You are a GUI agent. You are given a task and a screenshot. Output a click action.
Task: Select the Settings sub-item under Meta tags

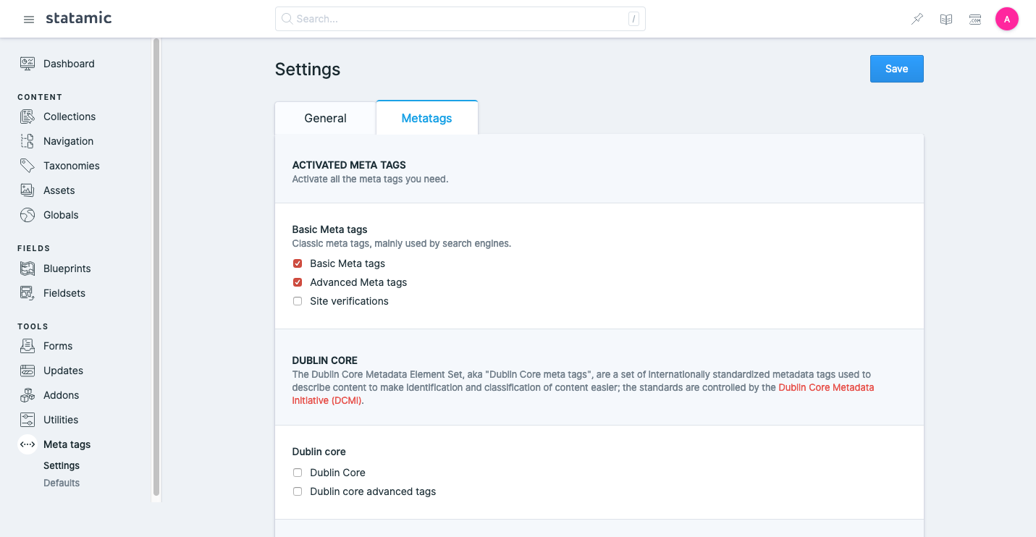[x=62, y=465]
